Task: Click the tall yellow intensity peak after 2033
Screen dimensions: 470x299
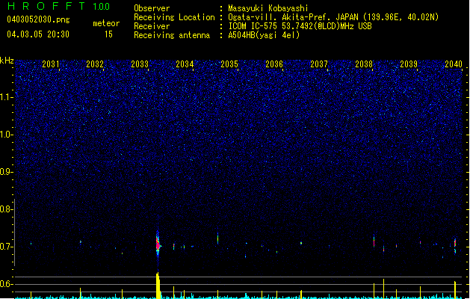Action: point(158,286)
